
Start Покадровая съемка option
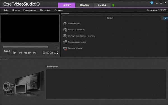(77, 42)
